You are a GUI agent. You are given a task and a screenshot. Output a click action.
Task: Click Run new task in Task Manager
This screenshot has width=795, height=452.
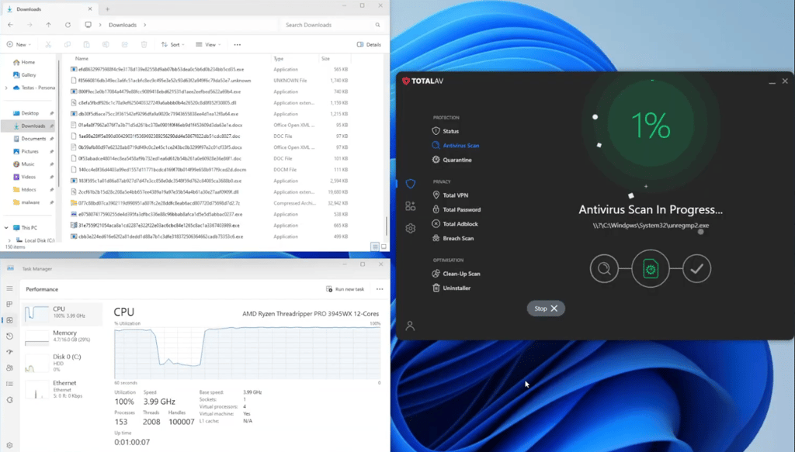[345, 289]
